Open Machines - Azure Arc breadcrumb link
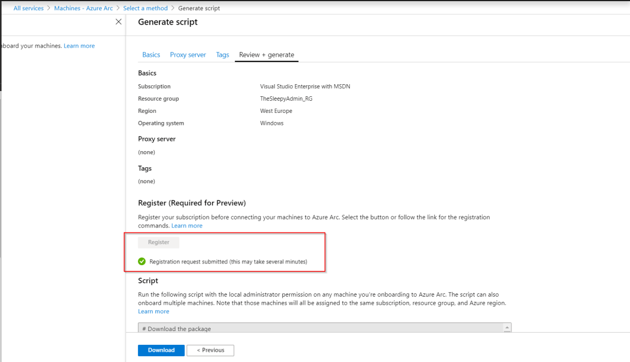The width and height of the screenshot is (630, 362). (83, 9)
